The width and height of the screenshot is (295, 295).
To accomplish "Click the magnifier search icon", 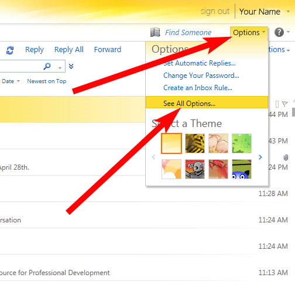I will tap(47, 66).
